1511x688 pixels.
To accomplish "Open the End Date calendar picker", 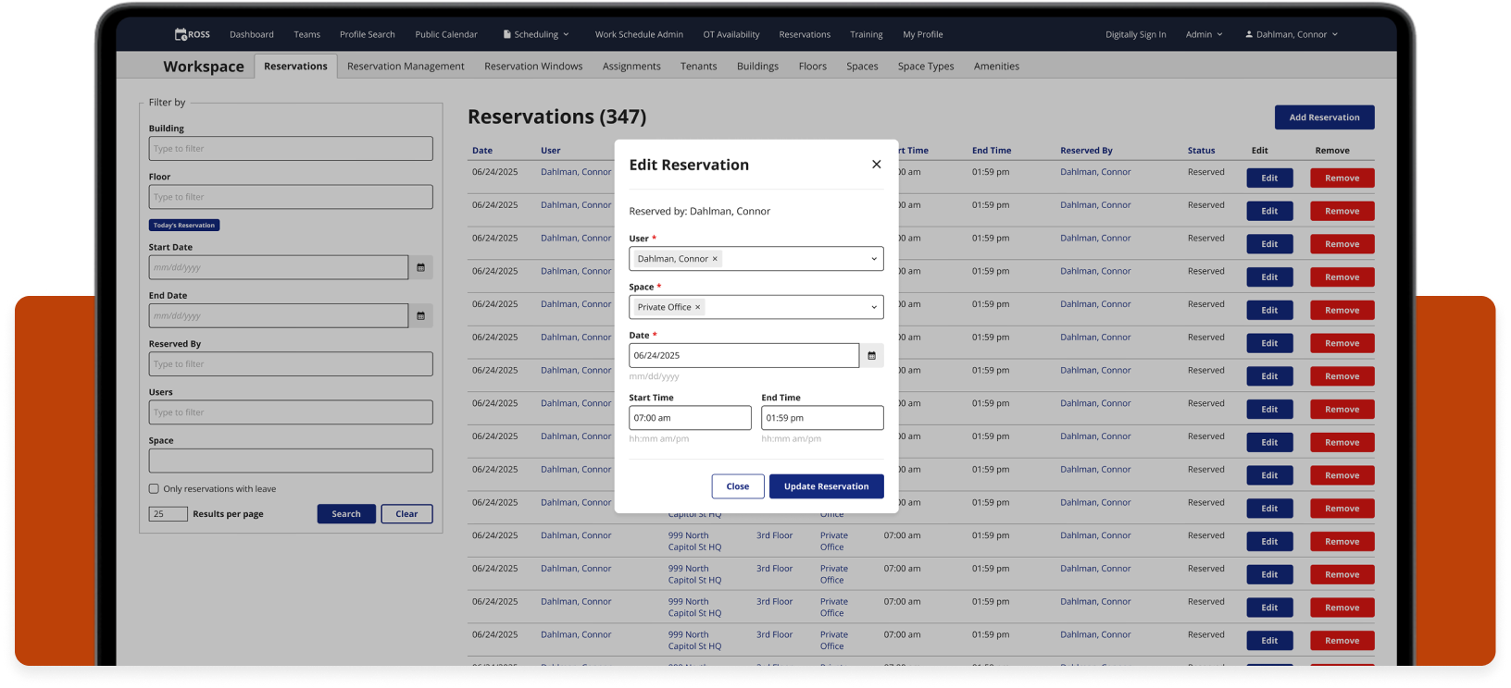I will click(420, 315).
